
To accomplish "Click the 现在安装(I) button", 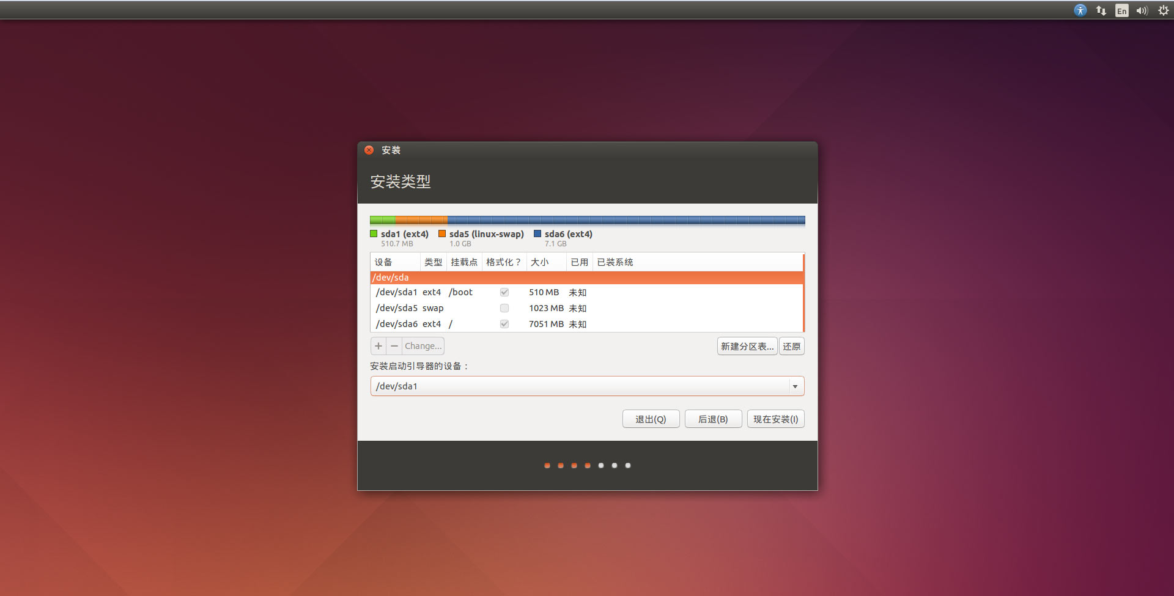I will click(x=775, y=419).
